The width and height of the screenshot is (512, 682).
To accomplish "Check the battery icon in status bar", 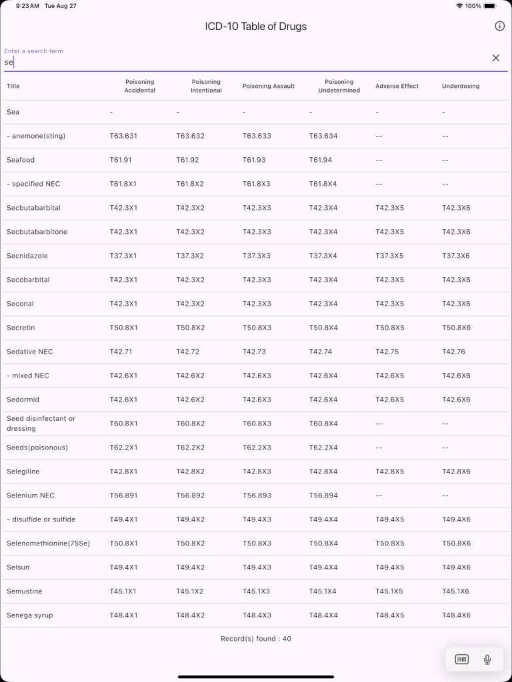I will [x=490, y=6].
